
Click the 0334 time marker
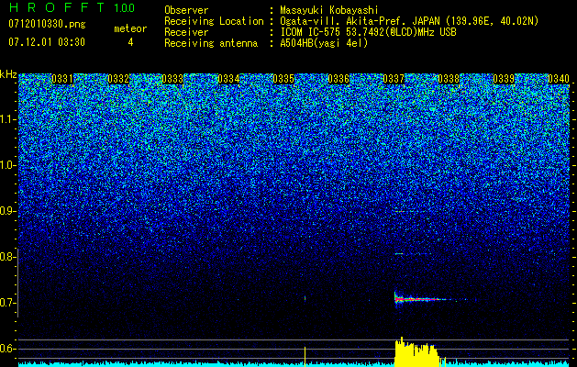click(229, 79)
